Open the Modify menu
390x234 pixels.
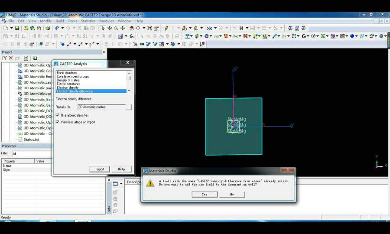pos(46,21)
